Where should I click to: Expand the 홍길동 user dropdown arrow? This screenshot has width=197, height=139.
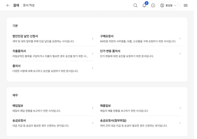tap(175, 5)
